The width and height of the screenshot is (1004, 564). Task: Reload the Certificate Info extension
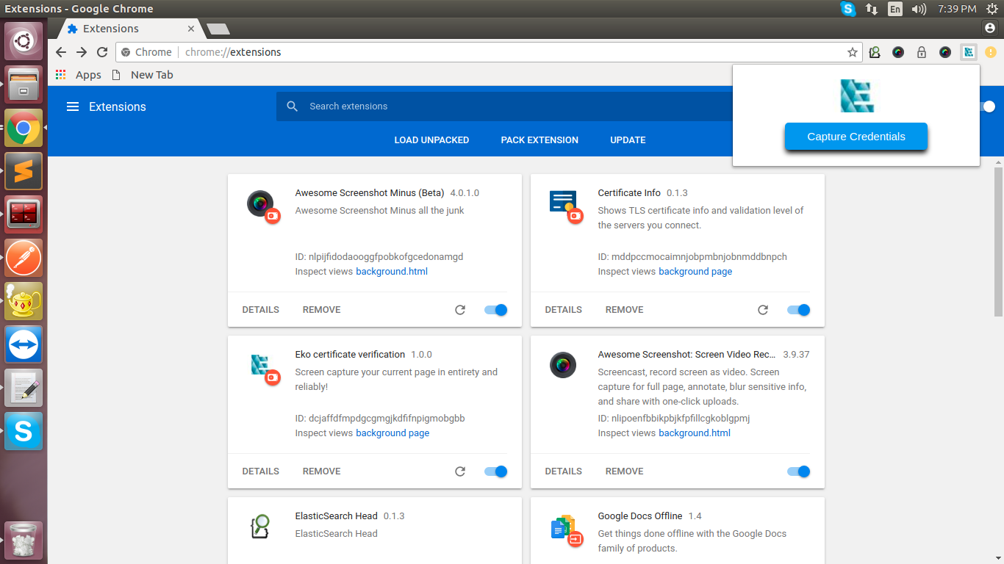pos(763,310)
